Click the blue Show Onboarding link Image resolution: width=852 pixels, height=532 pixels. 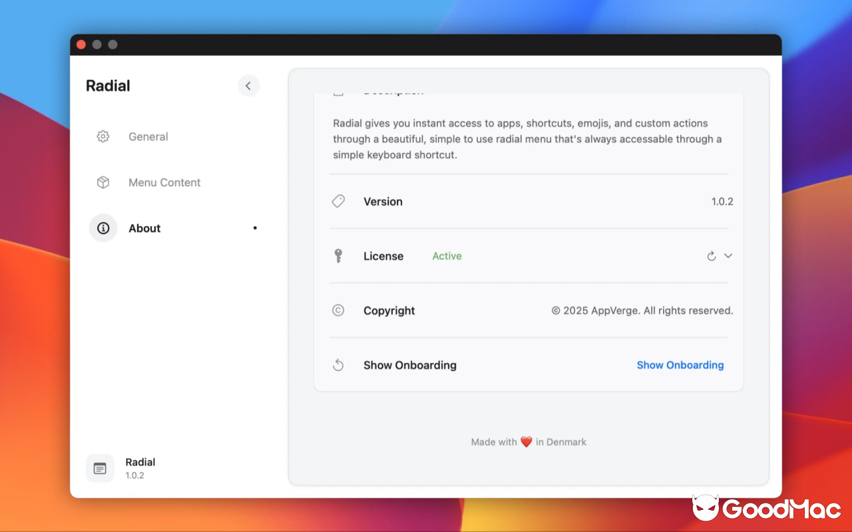pyautogui.click(x=680, y=364)
